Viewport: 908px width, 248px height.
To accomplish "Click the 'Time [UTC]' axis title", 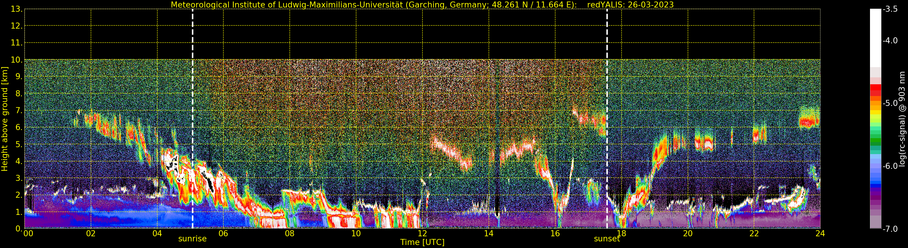I will [x=422, y=242].
